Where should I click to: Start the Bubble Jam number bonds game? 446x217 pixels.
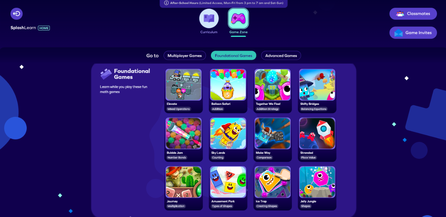click(x=183, y=133)
